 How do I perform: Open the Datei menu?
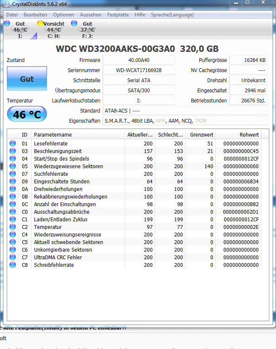coord(12,15)
